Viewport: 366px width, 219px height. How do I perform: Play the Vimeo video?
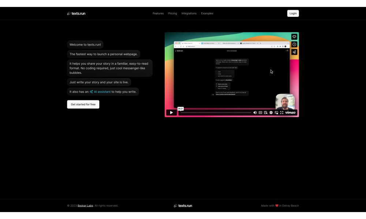(x=171, y=113)
